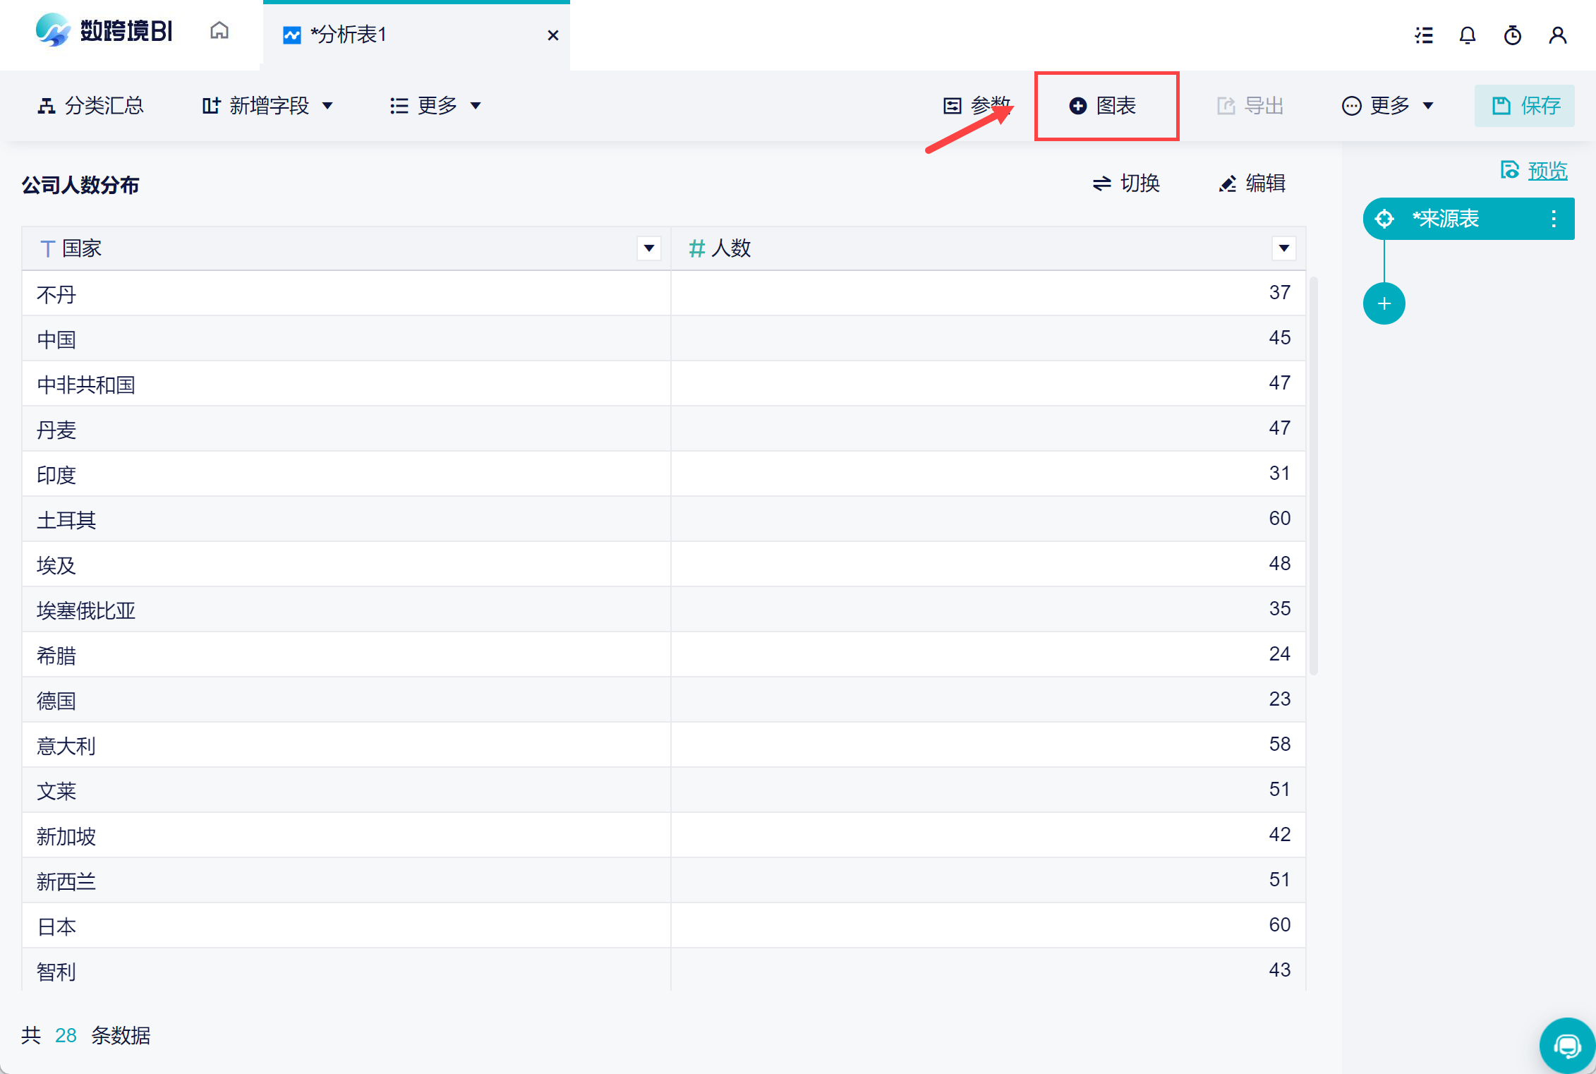Save the analysis with 保存
The image size is (1596, 1074).
[1525, 106]
